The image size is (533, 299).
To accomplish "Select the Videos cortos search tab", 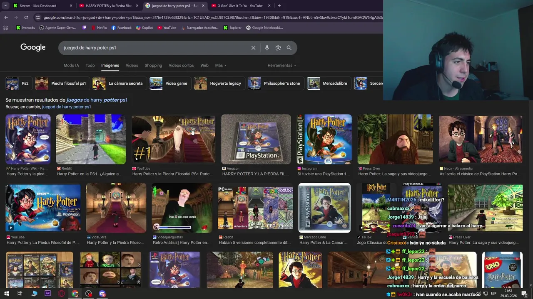I will (x=181, y=65).
